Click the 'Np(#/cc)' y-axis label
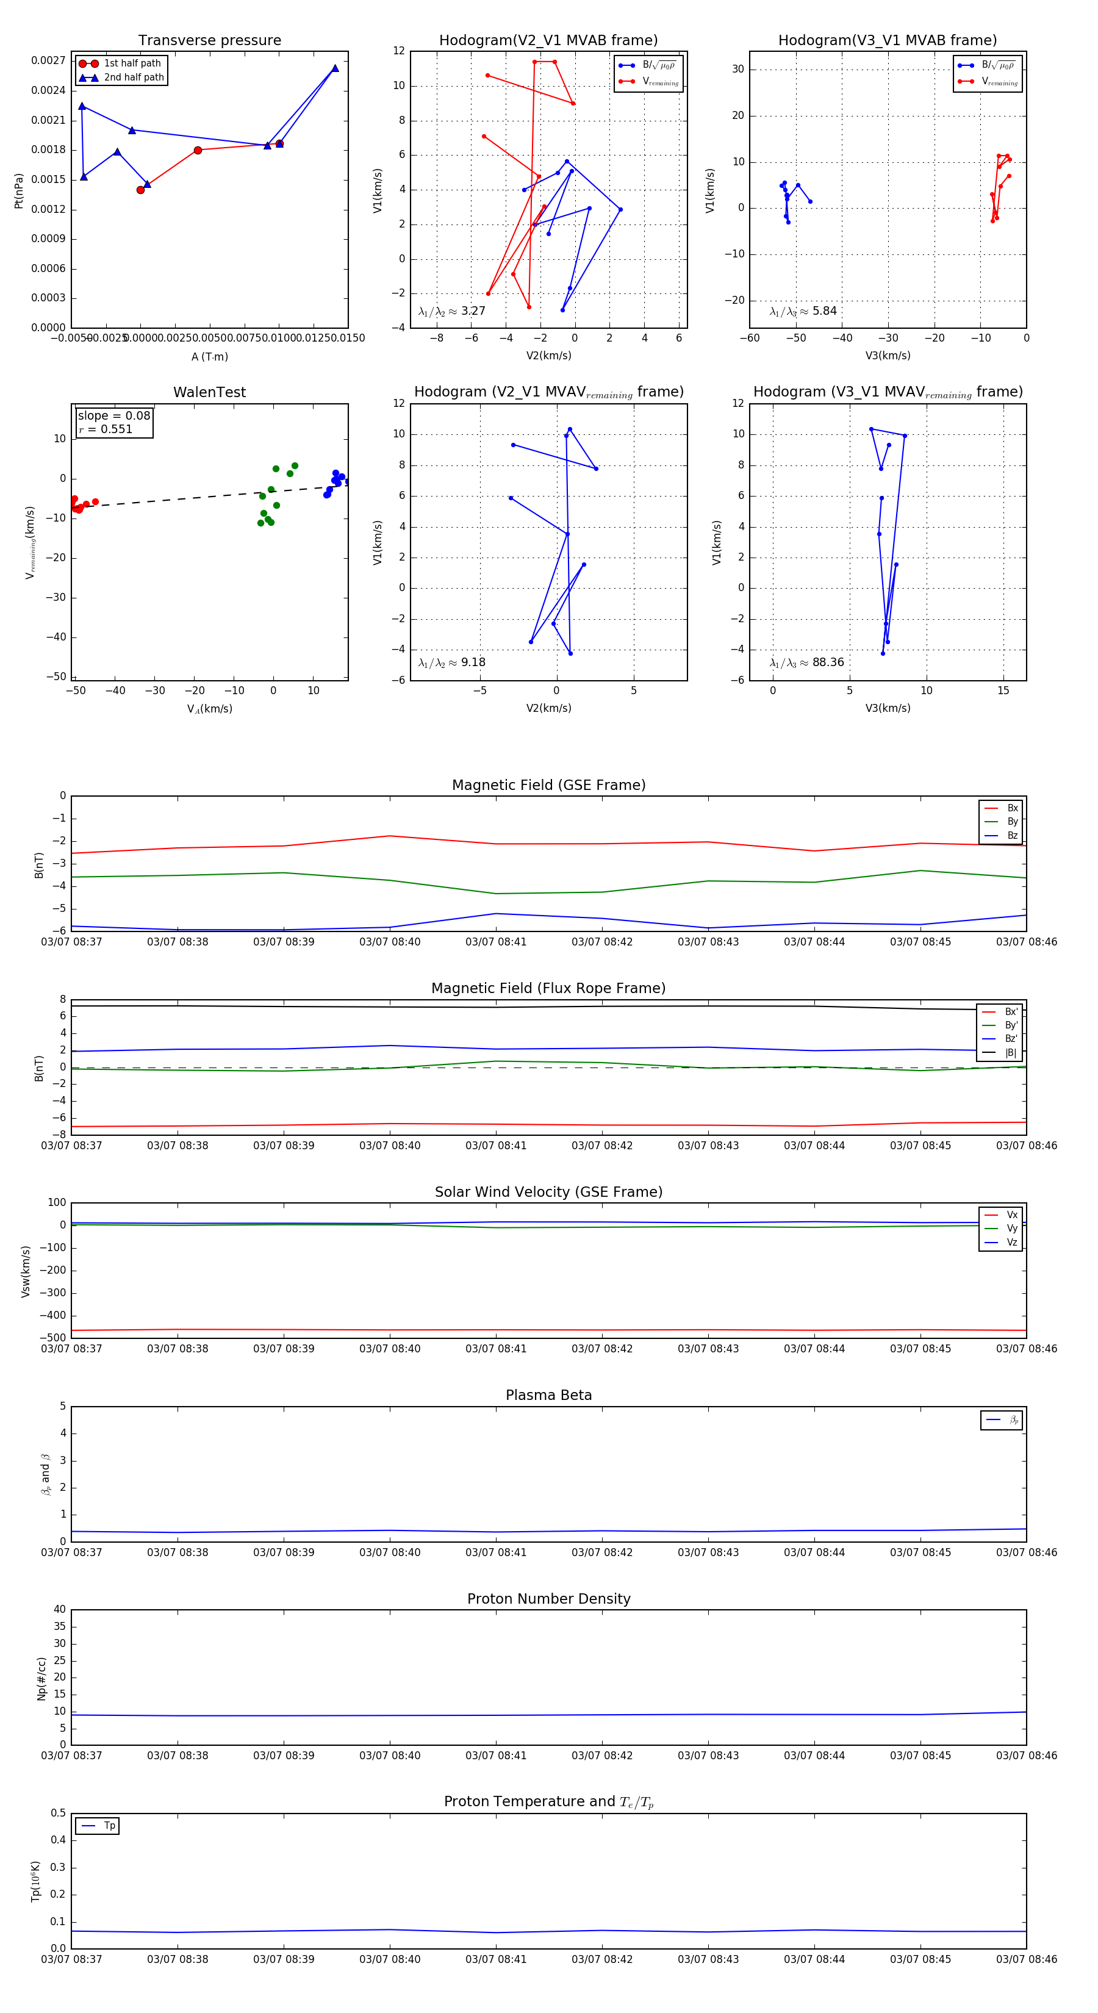Screen dimensions: 1098x2013 pos(41,1677)
